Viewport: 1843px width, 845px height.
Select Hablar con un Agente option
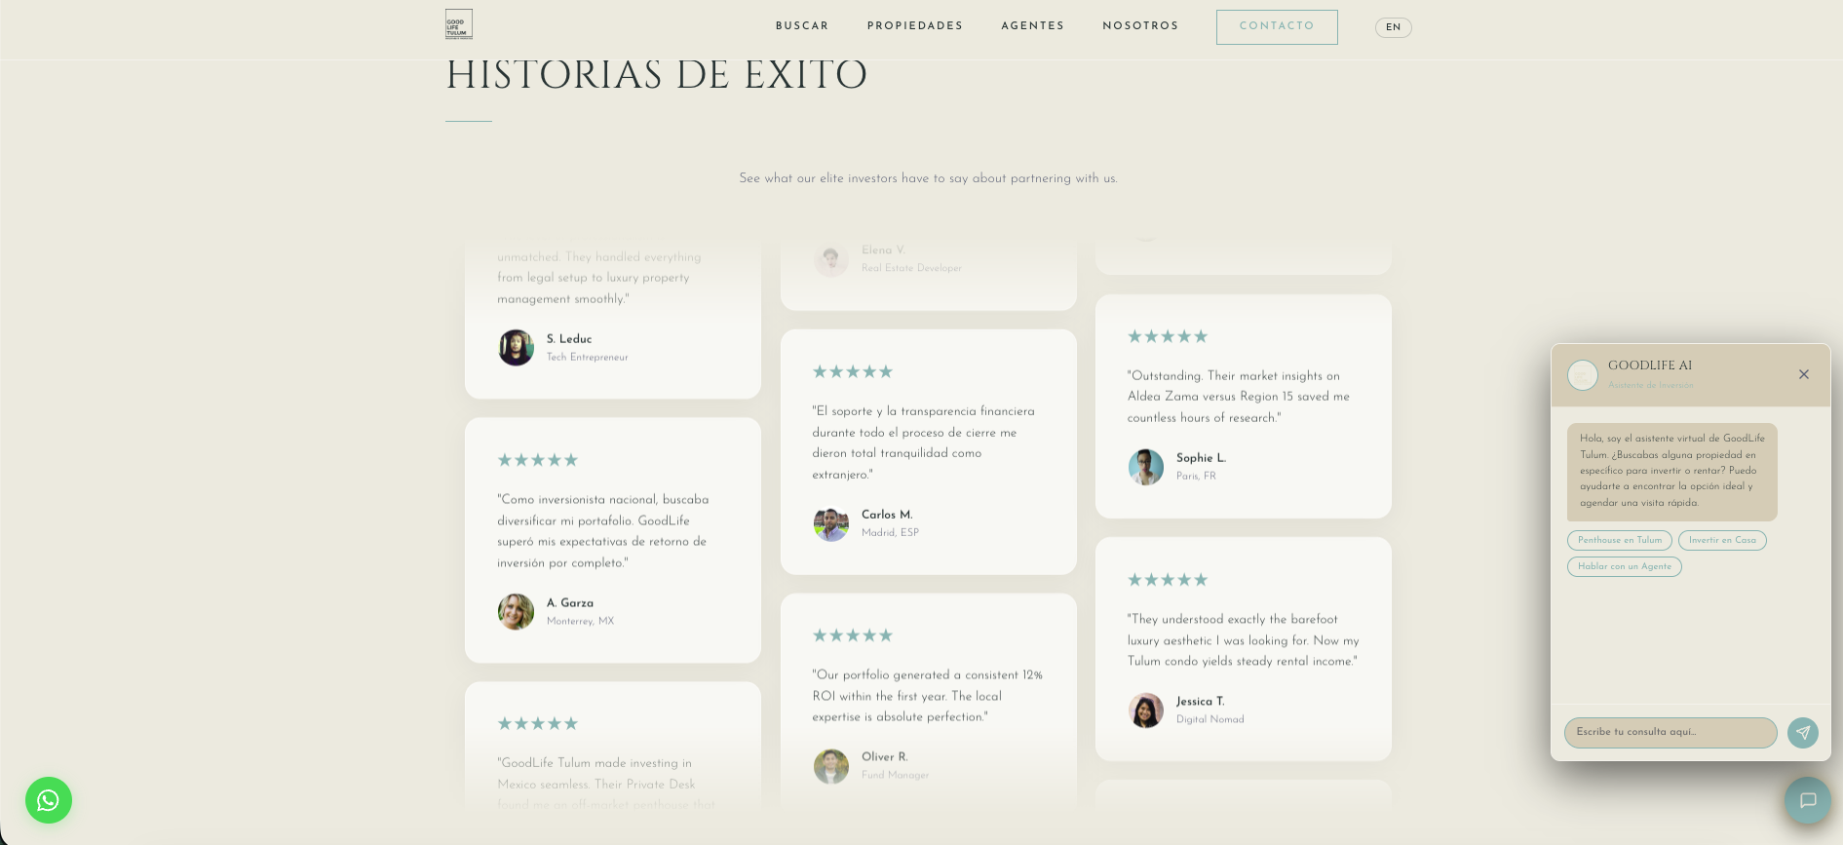click(1624, 566)
